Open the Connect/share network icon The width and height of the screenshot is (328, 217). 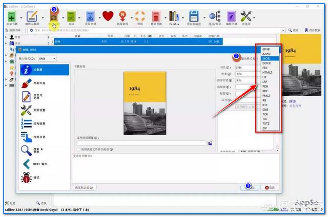pyautogui.click(x=215, y=16)
